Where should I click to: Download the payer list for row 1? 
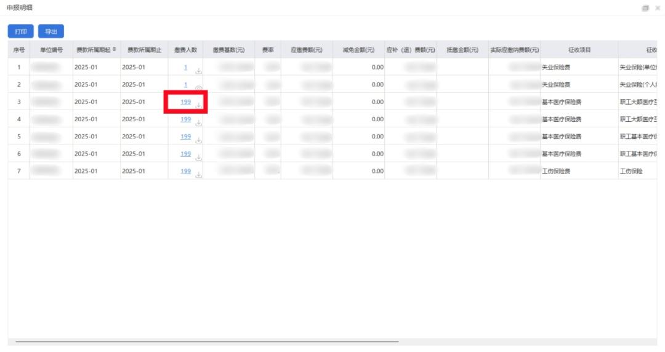(x=199, y=71)
